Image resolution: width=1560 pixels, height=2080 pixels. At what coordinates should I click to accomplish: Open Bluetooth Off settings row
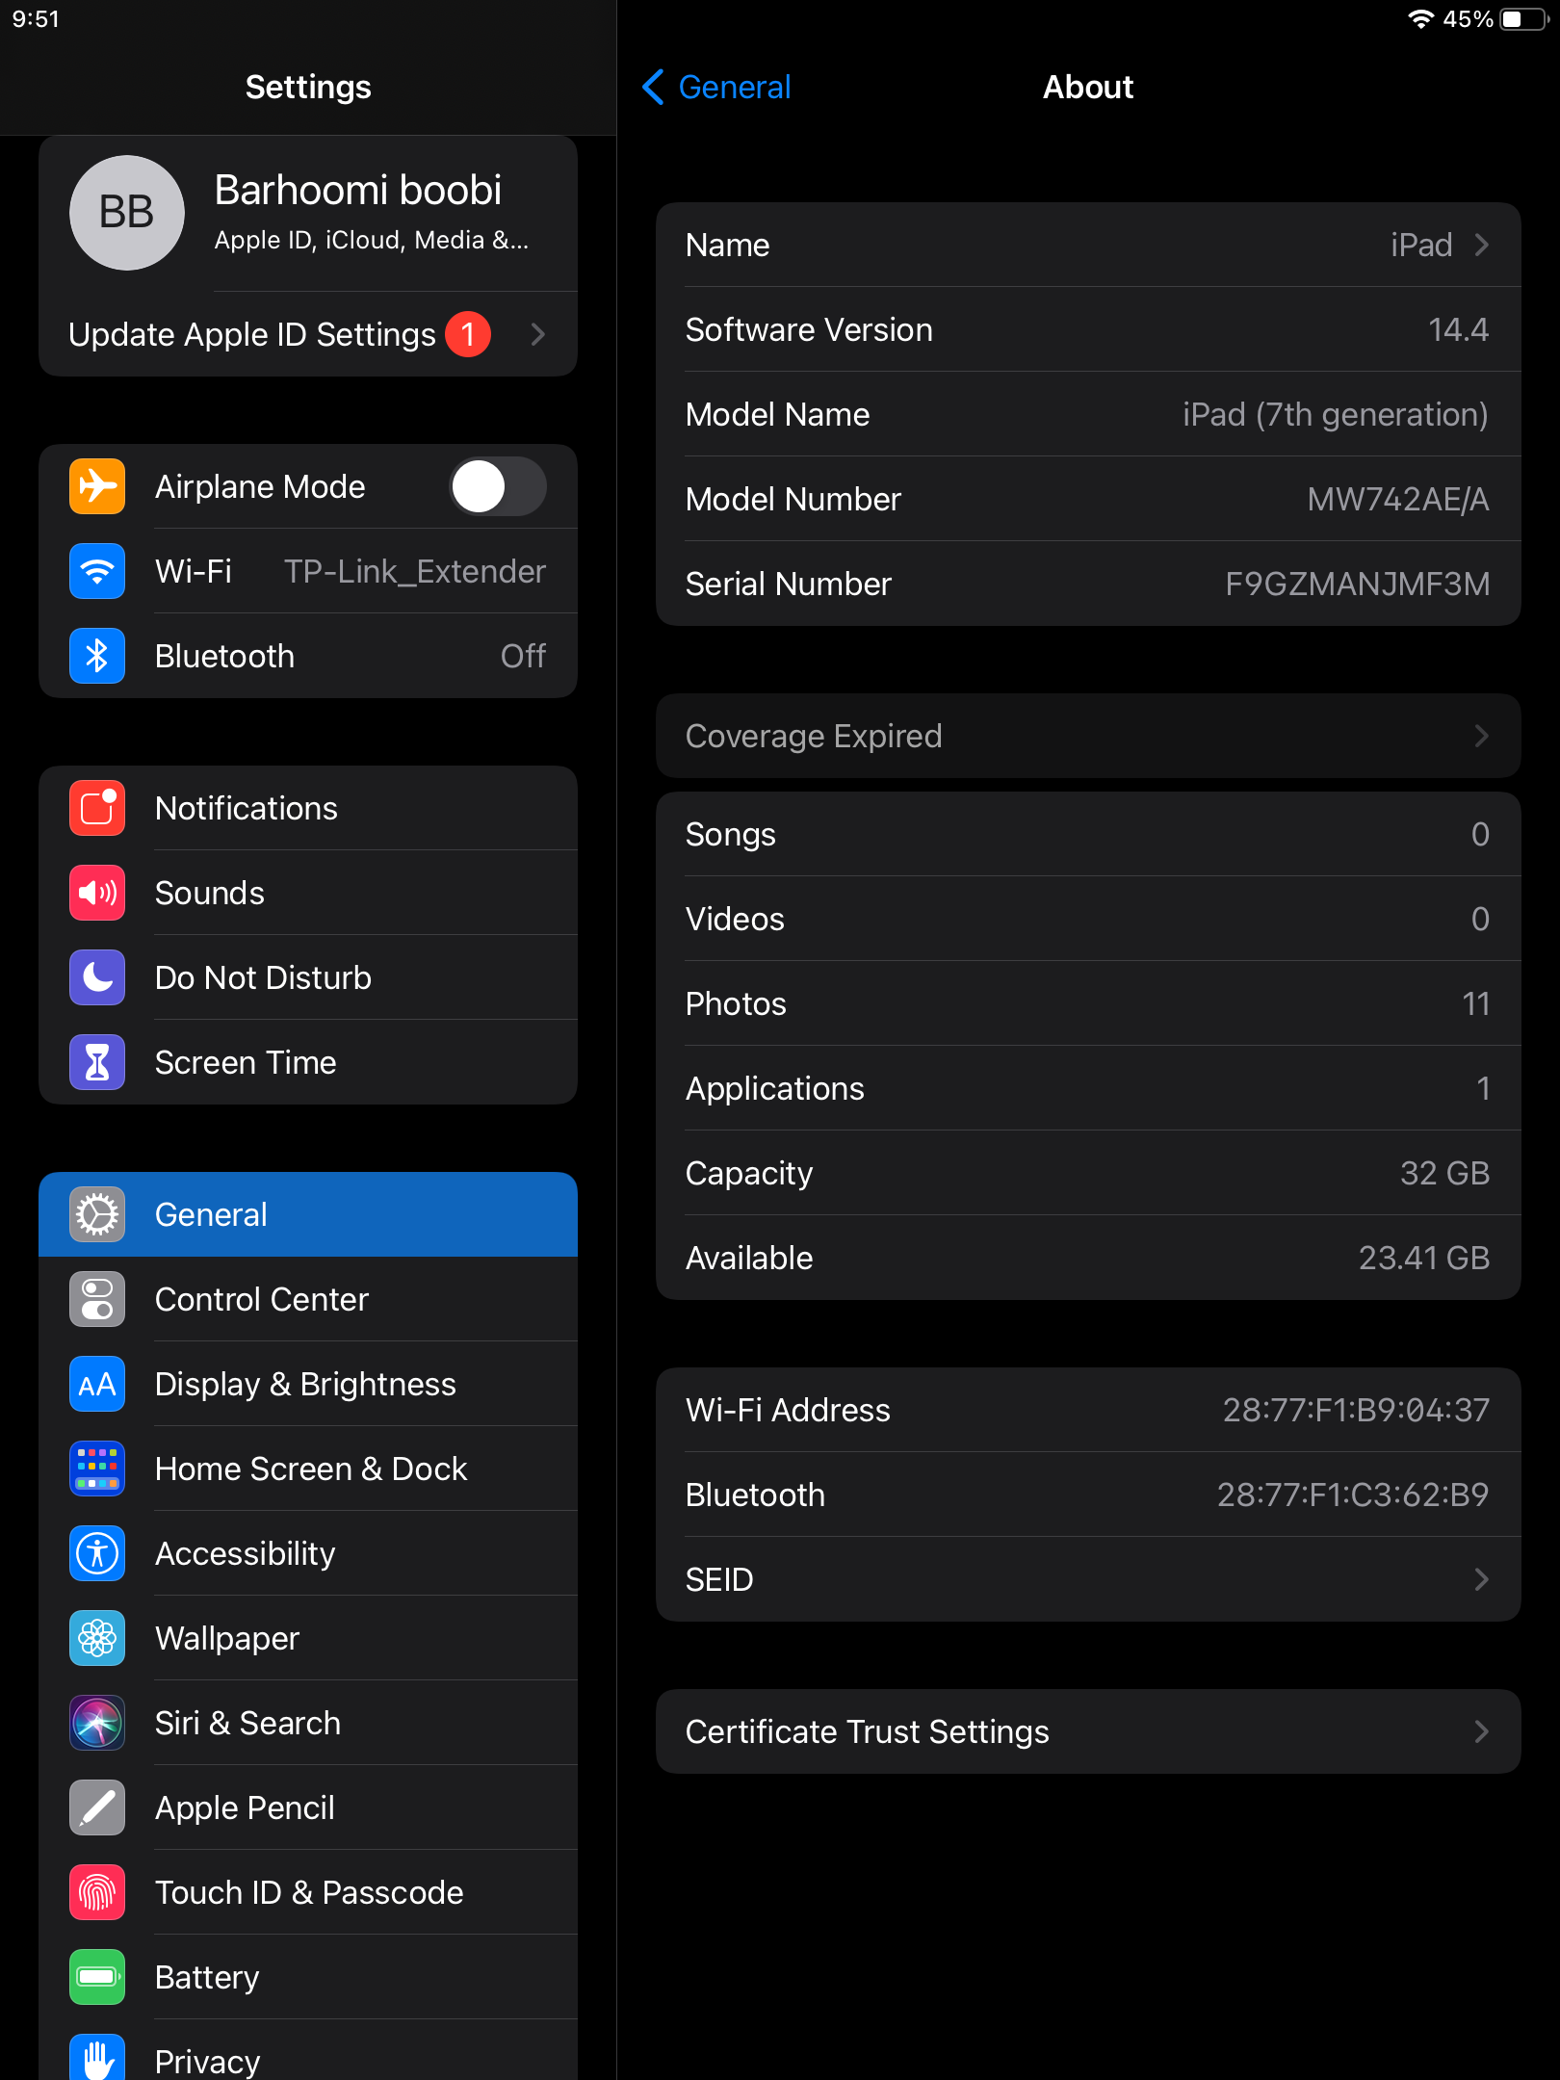pyautogui.click(x=308, y=656)
